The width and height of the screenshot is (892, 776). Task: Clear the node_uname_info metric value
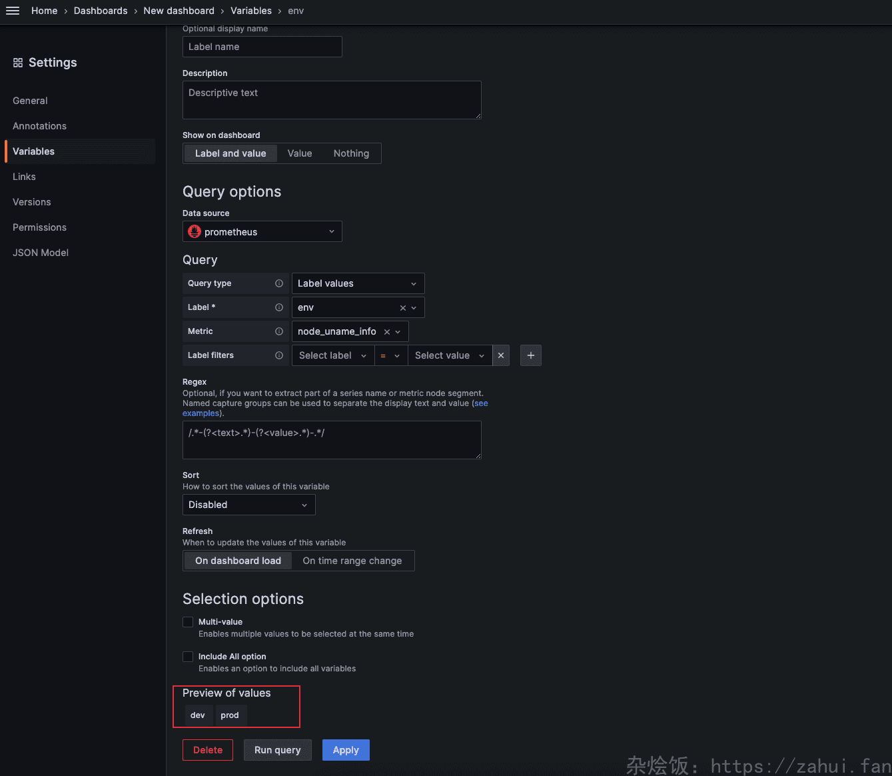click(386, 332)
